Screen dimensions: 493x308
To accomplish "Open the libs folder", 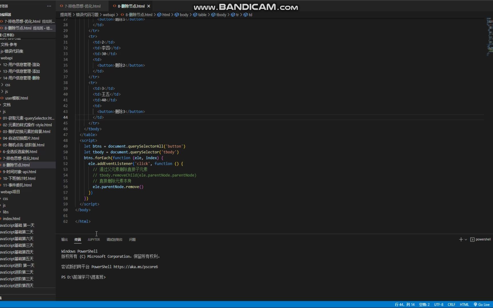I will pyautogui.click(x=28, y=212).
